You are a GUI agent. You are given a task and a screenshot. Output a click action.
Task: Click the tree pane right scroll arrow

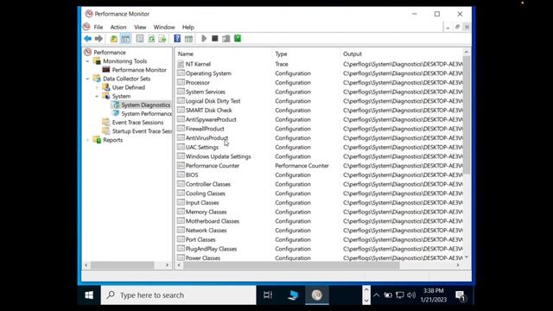(x=167, y=265)
